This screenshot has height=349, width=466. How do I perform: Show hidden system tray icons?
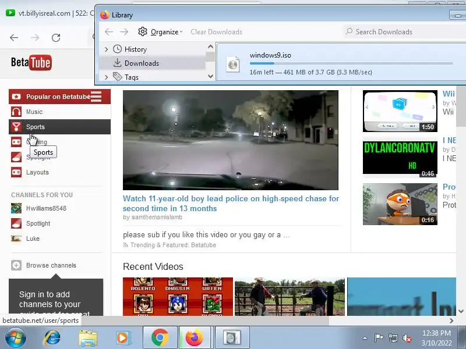point(365,338)
